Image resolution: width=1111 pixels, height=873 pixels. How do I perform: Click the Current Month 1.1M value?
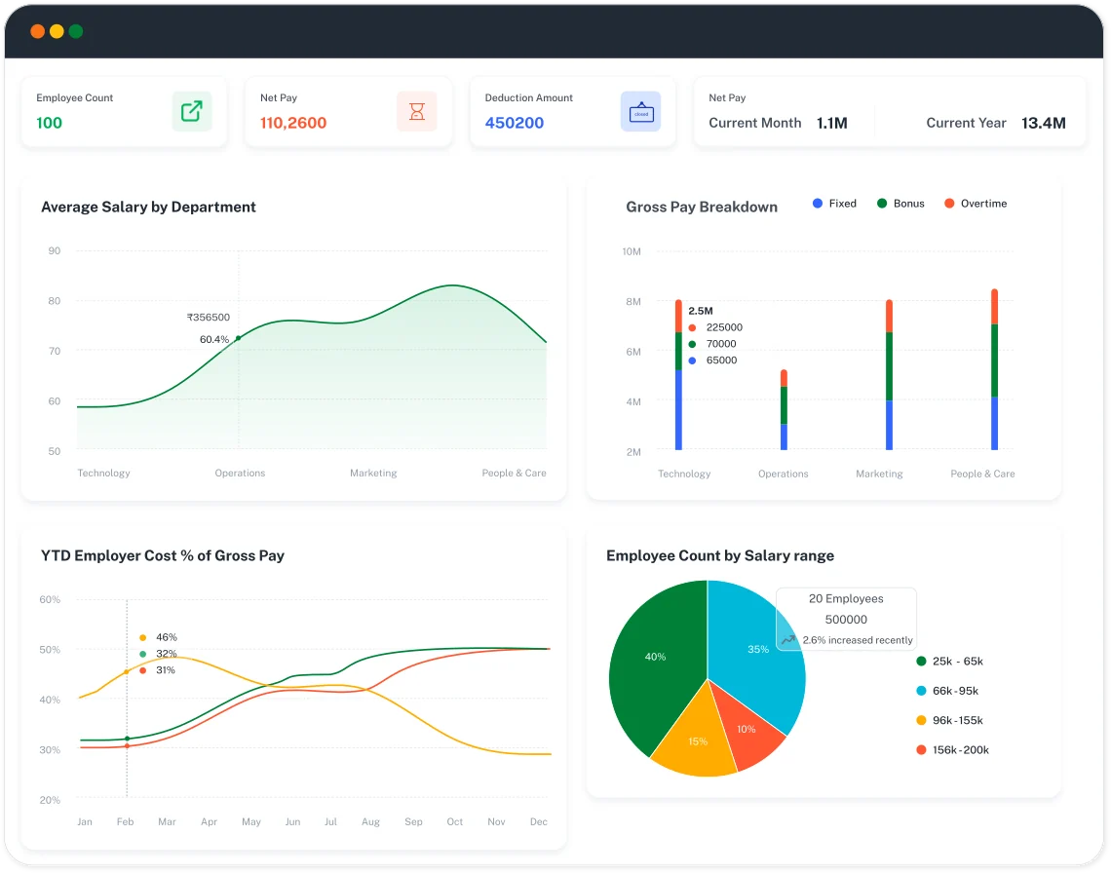(832, 124)
